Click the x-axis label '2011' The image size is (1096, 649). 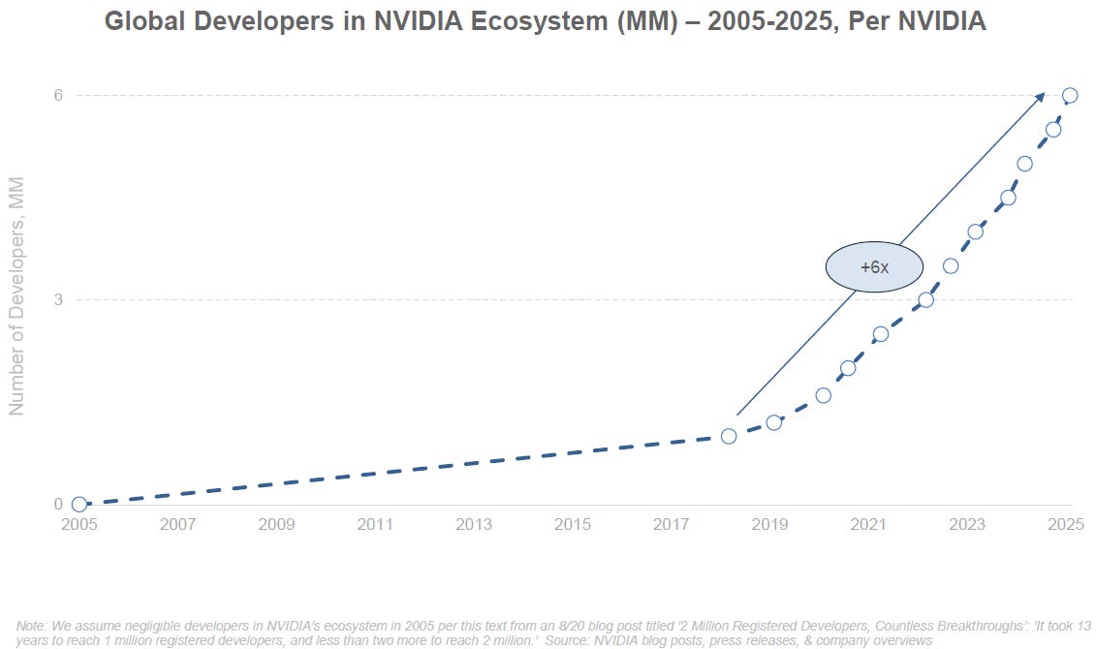click(x=375, y=524)
